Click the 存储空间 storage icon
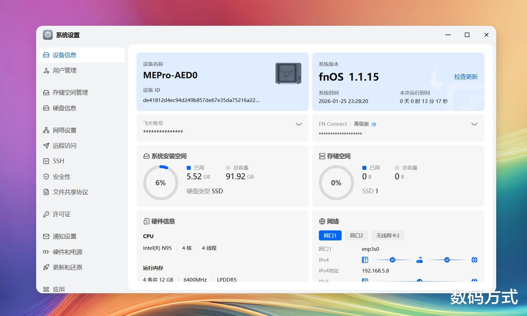The image size is (527, 316). coord(322,156)
